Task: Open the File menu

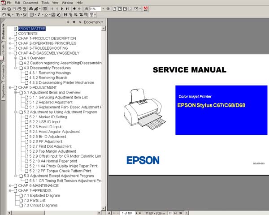Action: (9, 3)
